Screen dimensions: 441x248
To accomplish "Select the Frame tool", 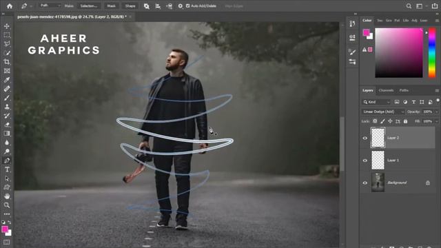I will click(7, 71).
